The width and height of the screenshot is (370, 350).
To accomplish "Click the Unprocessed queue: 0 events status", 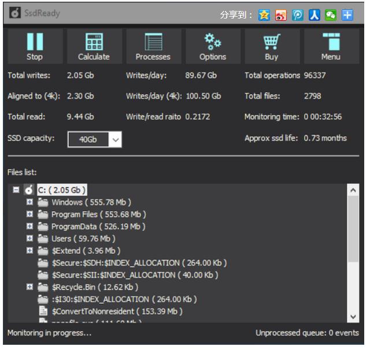I will click(307, 333).
